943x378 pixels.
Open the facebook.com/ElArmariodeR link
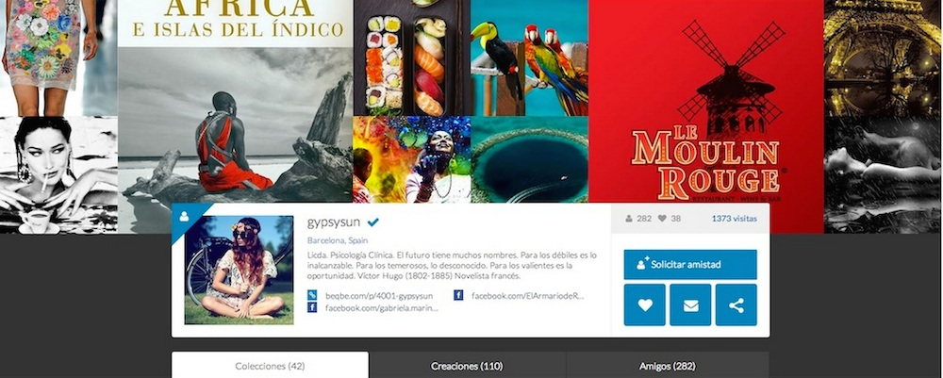pos(527,296)
